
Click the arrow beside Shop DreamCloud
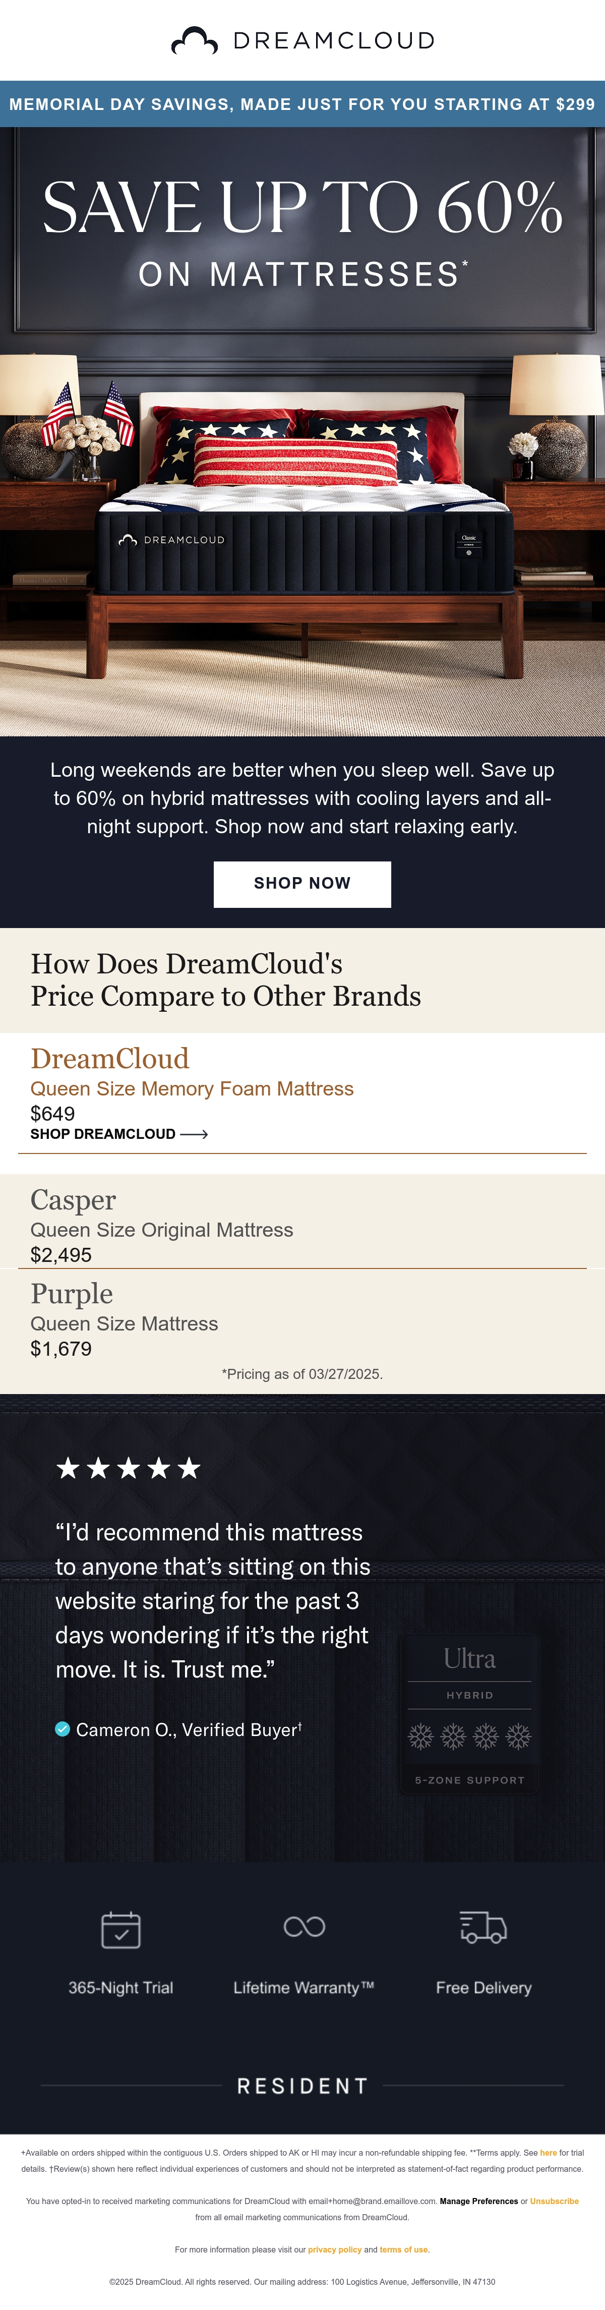(195, 1134)
